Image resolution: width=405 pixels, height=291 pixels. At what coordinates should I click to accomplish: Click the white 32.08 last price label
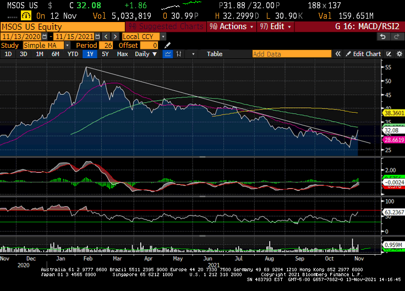[393, 130]
